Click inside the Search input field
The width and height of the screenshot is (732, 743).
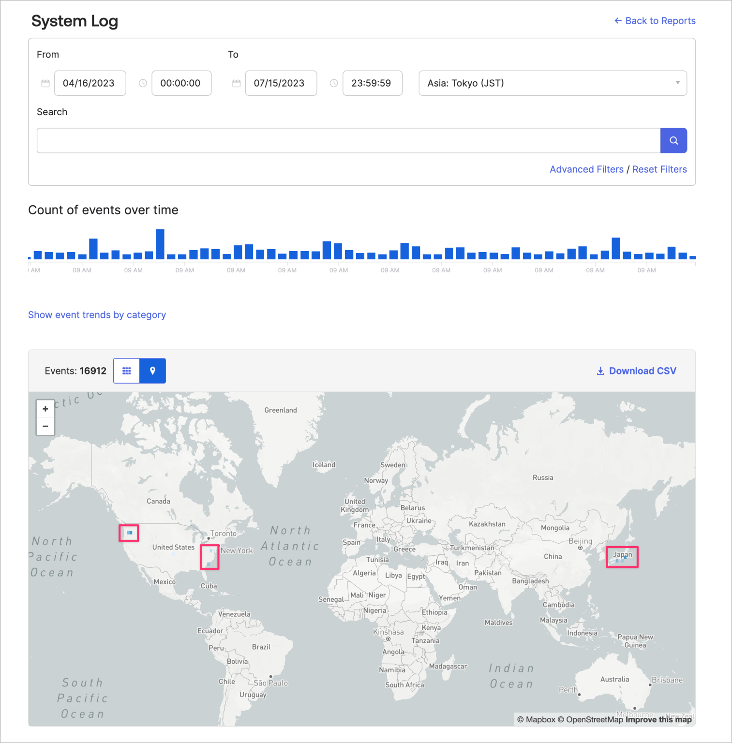(x=348, y=140)
